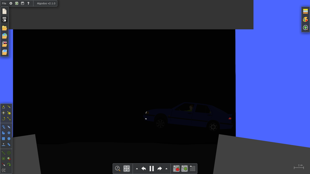
Task: Toggle gravity with the apple button
Action: (176, 169)
